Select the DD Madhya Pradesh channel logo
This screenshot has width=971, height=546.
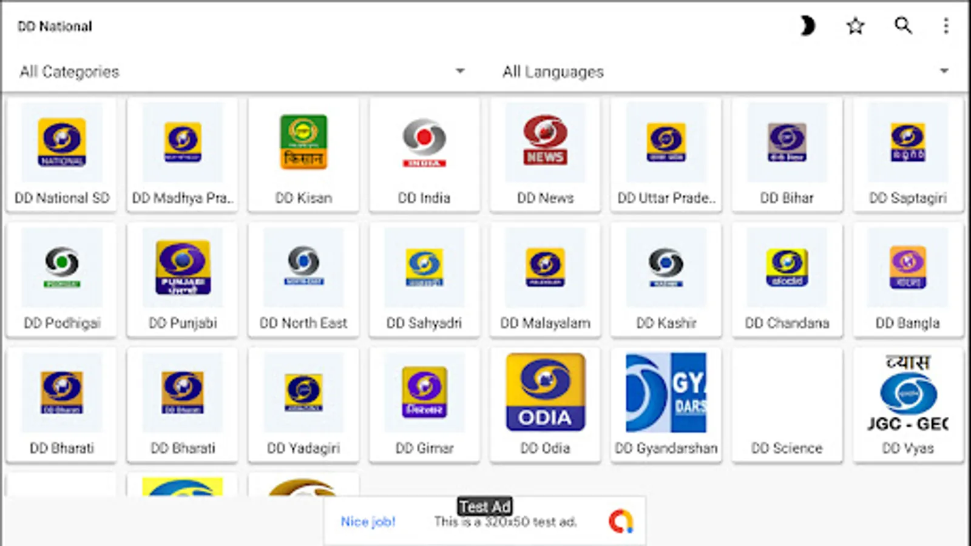tap(183, 143)
